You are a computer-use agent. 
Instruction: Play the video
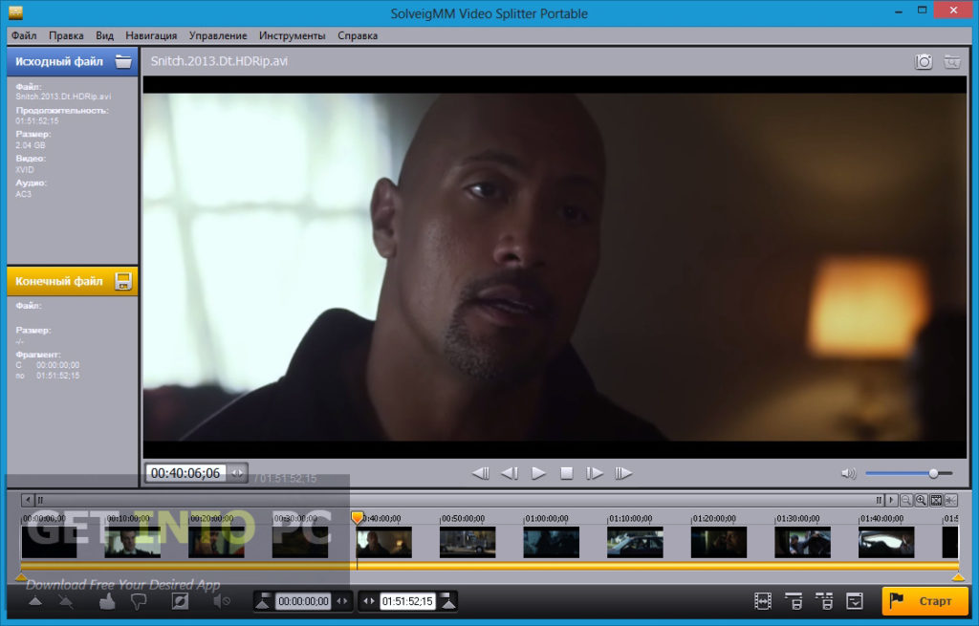(538, 473)
